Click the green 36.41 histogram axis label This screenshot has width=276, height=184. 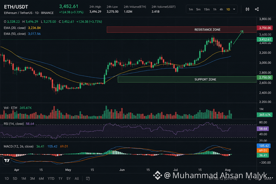pyautogui.click(x=263, y=155)
